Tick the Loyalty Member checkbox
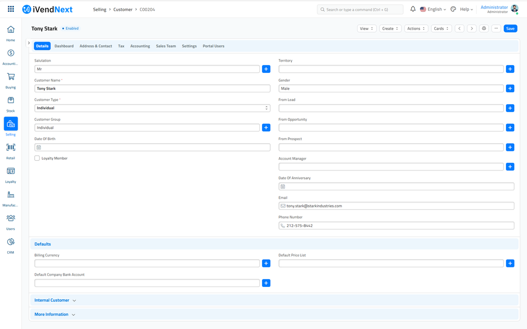This screenshot has width=527, height=329. click(x=37, y=158)
